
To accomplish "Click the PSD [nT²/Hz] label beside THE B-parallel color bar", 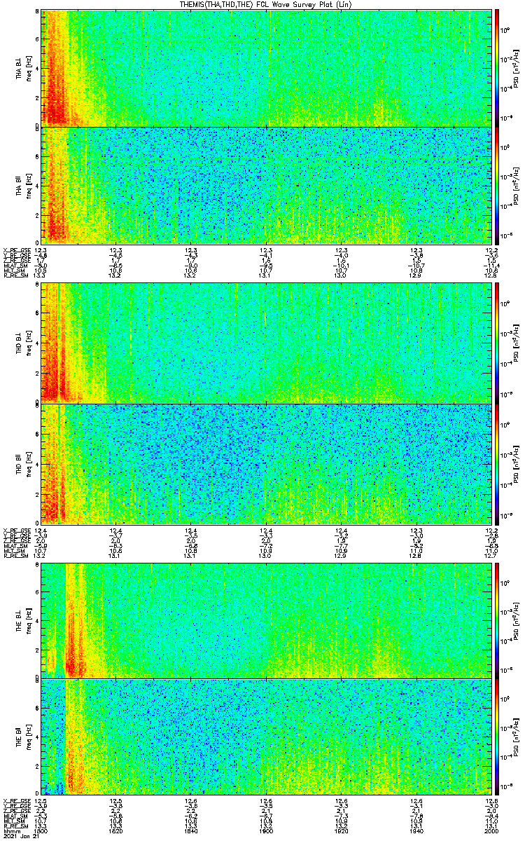I will tap(517, 737).
